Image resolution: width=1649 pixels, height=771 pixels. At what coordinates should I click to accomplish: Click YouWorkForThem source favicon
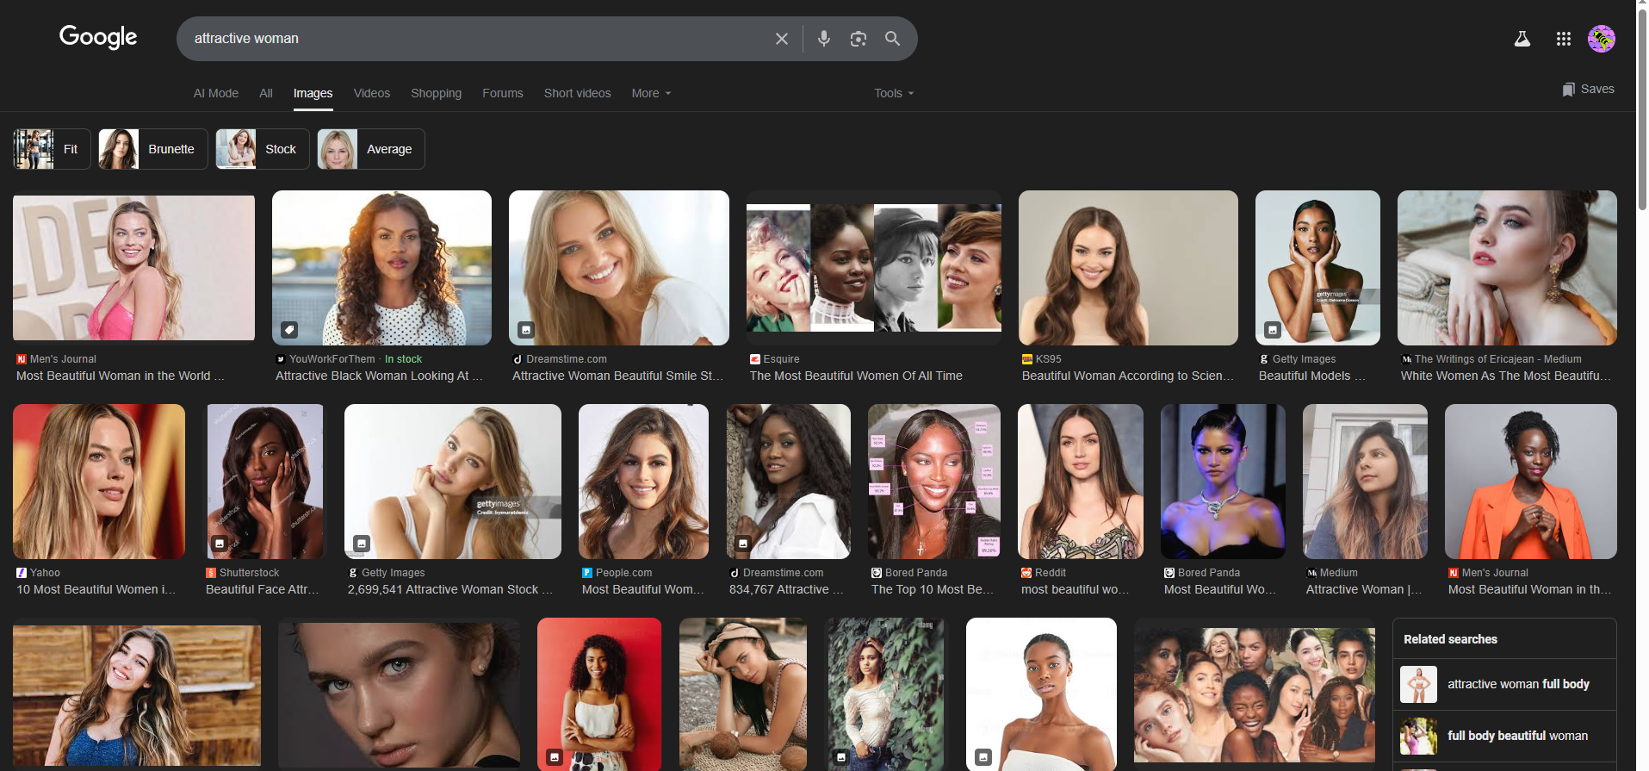coord(281,359)
